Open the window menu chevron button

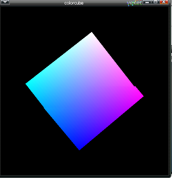point(5,2)
